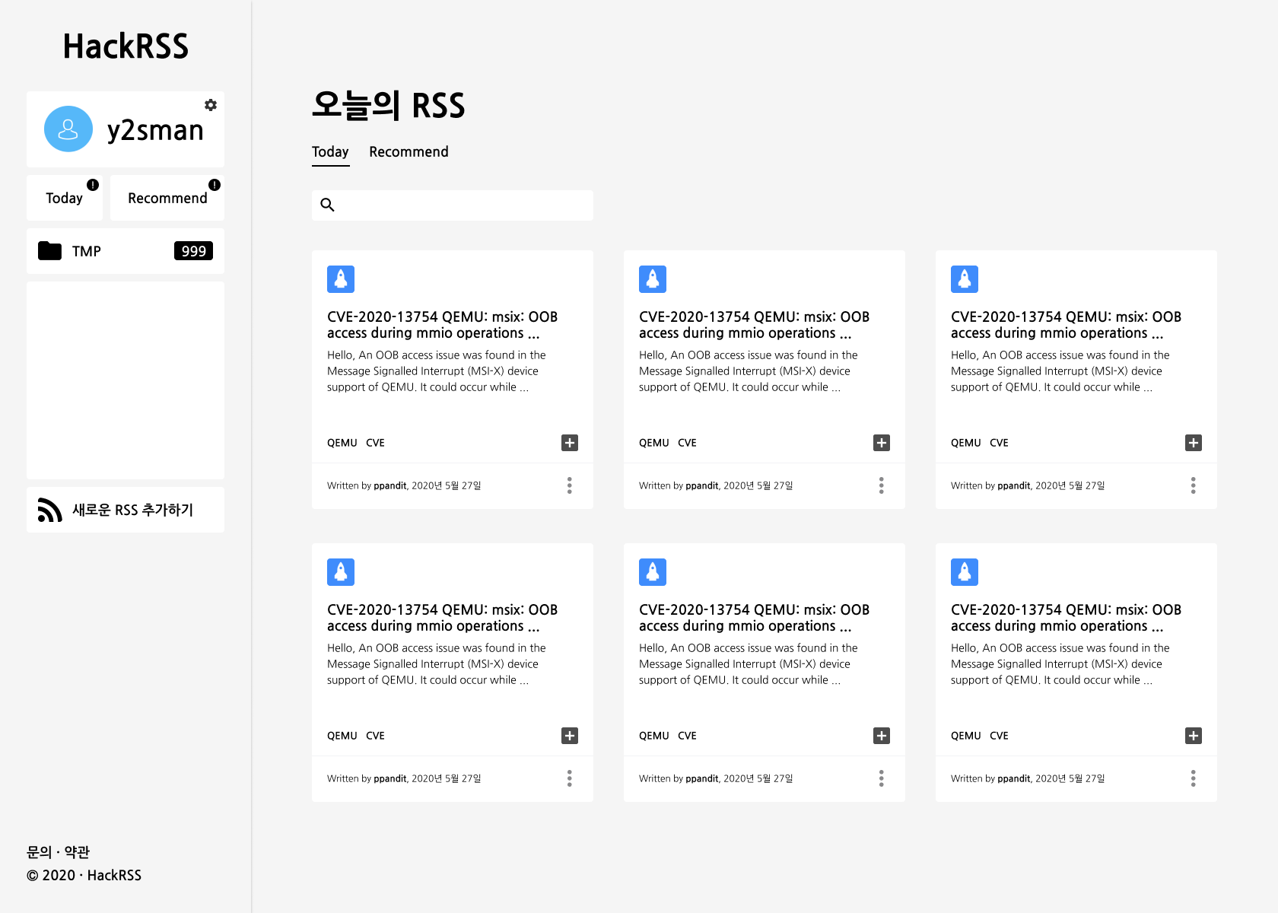Click the rocket icon on the fifth card
This screenshot has height=913, width=1278.
[653, 572]
